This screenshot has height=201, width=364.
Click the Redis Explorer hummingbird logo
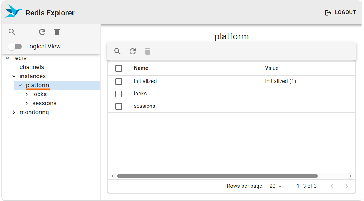coord(13,12)
